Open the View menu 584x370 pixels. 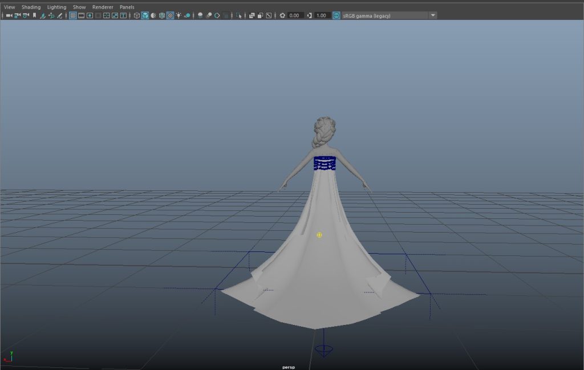(x=9, y=7)
